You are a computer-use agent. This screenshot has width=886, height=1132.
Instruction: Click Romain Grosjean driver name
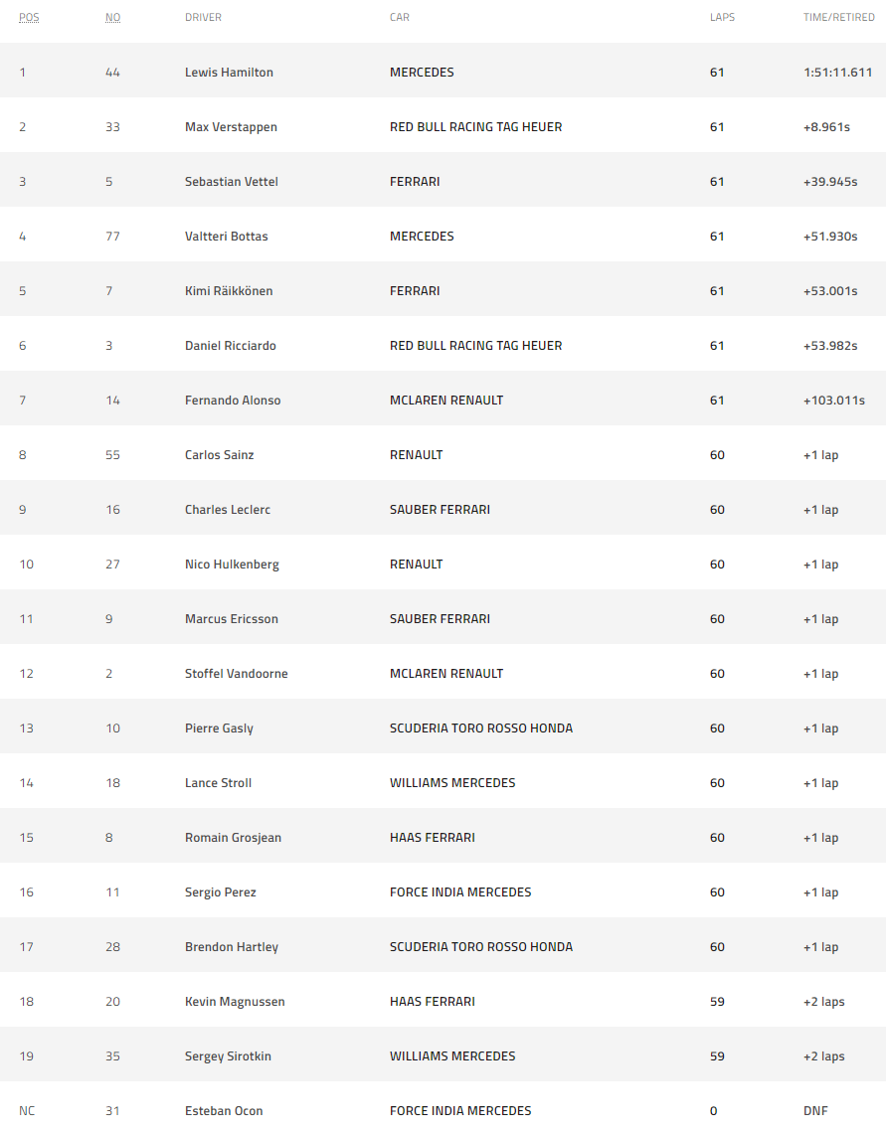click(x=233, y=838)
